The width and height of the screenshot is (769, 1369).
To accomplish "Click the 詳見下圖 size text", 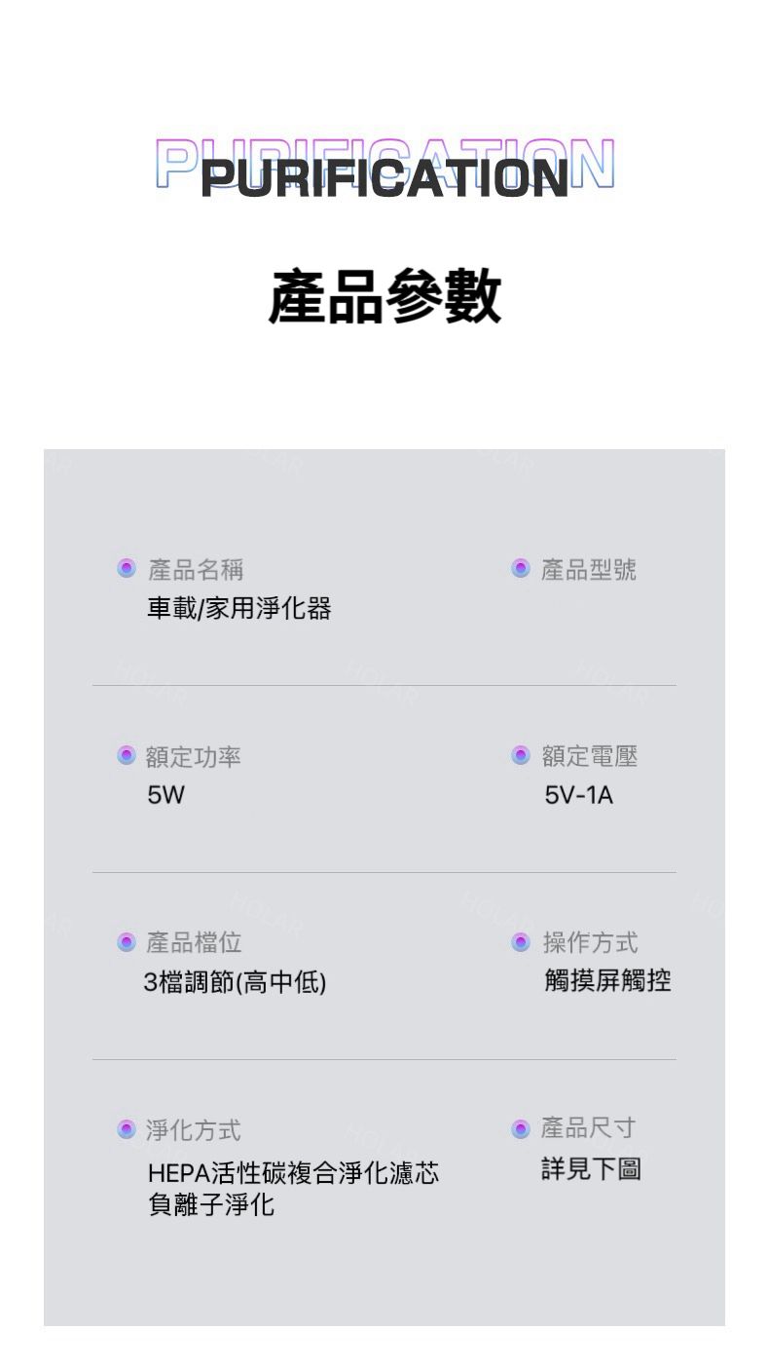I will [x=591, y=1168].
